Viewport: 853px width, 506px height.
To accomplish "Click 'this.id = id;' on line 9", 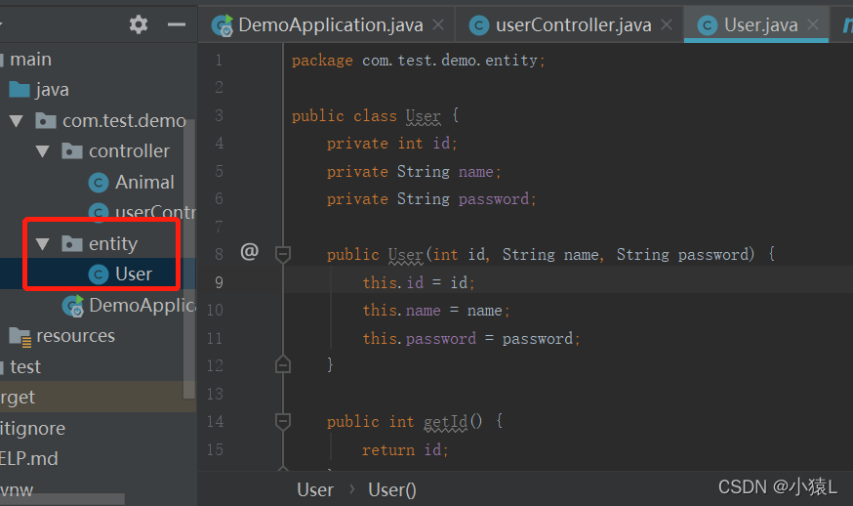I will point(419,282).
